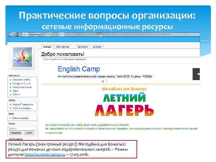The image size is (216, 162).
Task: Click the «сайты» sidebar section heading
Action: (12, 100)
